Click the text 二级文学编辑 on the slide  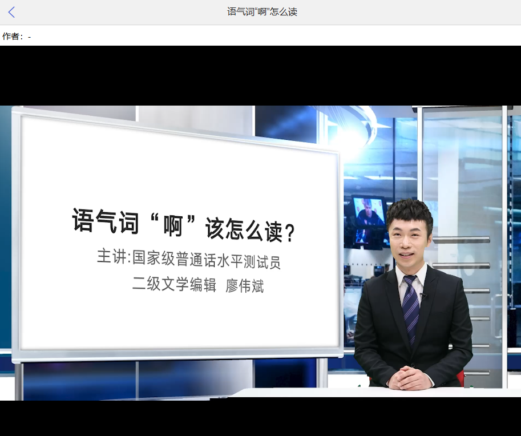(174, 284)
